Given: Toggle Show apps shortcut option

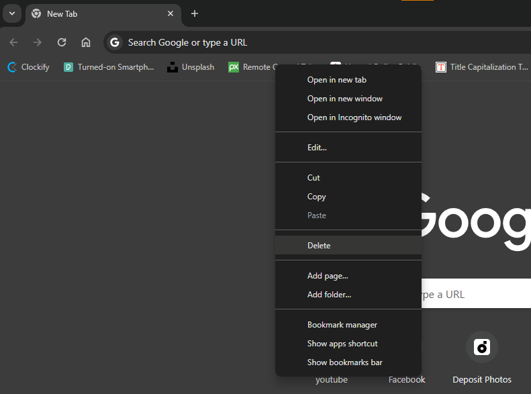Looking at the screenshot, I should (x=348, y=344).
